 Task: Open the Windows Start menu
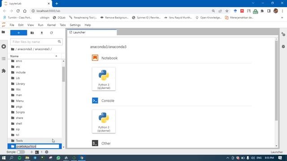pos(4,158)
